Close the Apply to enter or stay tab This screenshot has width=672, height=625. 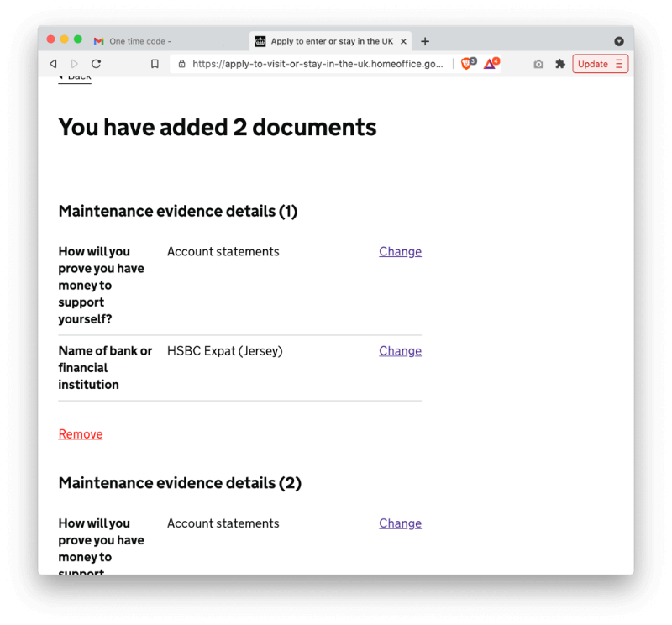(403, 41)
